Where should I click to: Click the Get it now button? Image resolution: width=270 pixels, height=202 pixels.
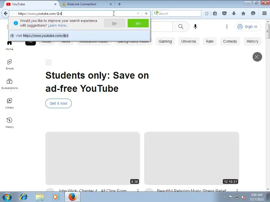tap(59, 103)
